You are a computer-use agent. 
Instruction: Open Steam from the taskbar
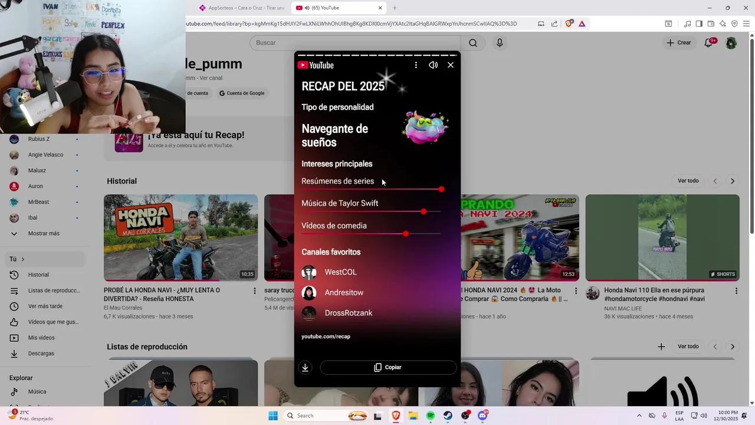click(x=448, y=416)
